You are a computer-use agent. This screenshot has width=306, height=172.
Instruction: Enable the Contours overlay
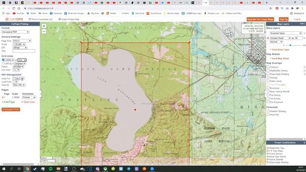tap(268, 67)
